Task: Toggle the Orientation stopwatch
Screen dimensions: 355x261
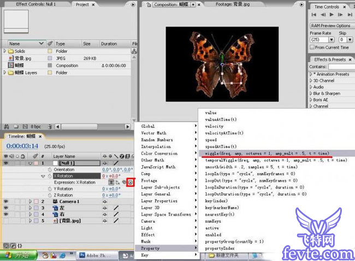Action: click(50, 170)
